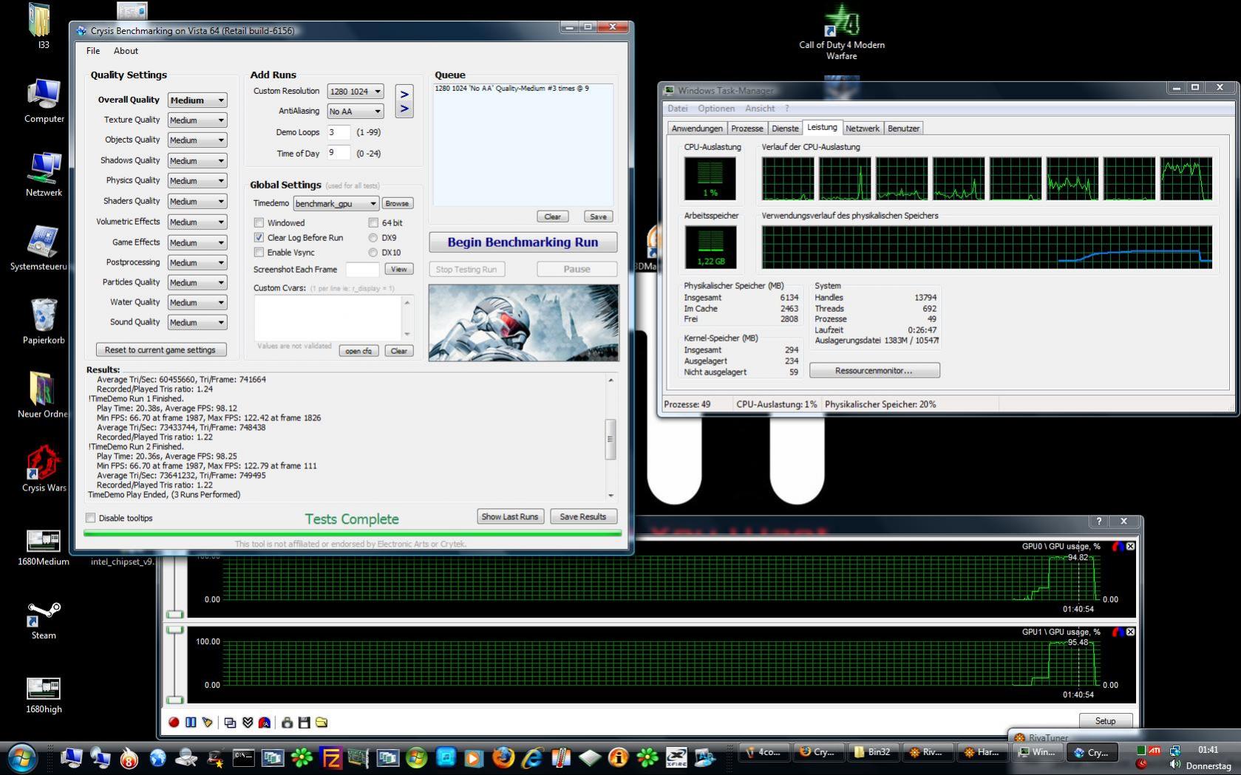Click the Screenshot Each Frame field
The width and height of the screenshot is (1241, 775).
pyautogui.click(x=362, y=269)
